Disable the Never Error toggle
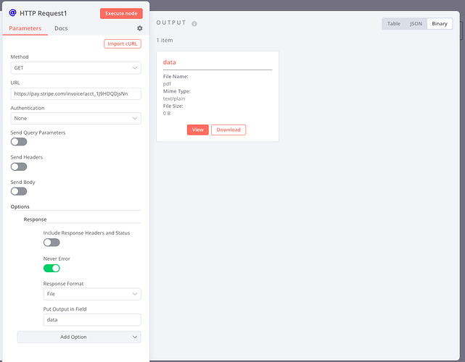 (x=52, y=268)
